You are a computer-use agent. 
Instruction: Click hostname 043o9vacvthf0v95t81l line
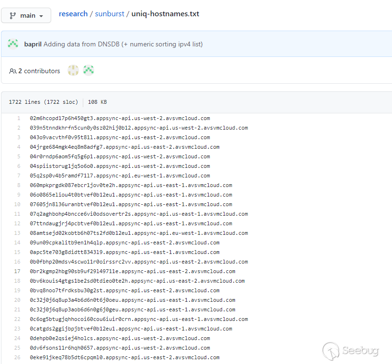(120, 137)
